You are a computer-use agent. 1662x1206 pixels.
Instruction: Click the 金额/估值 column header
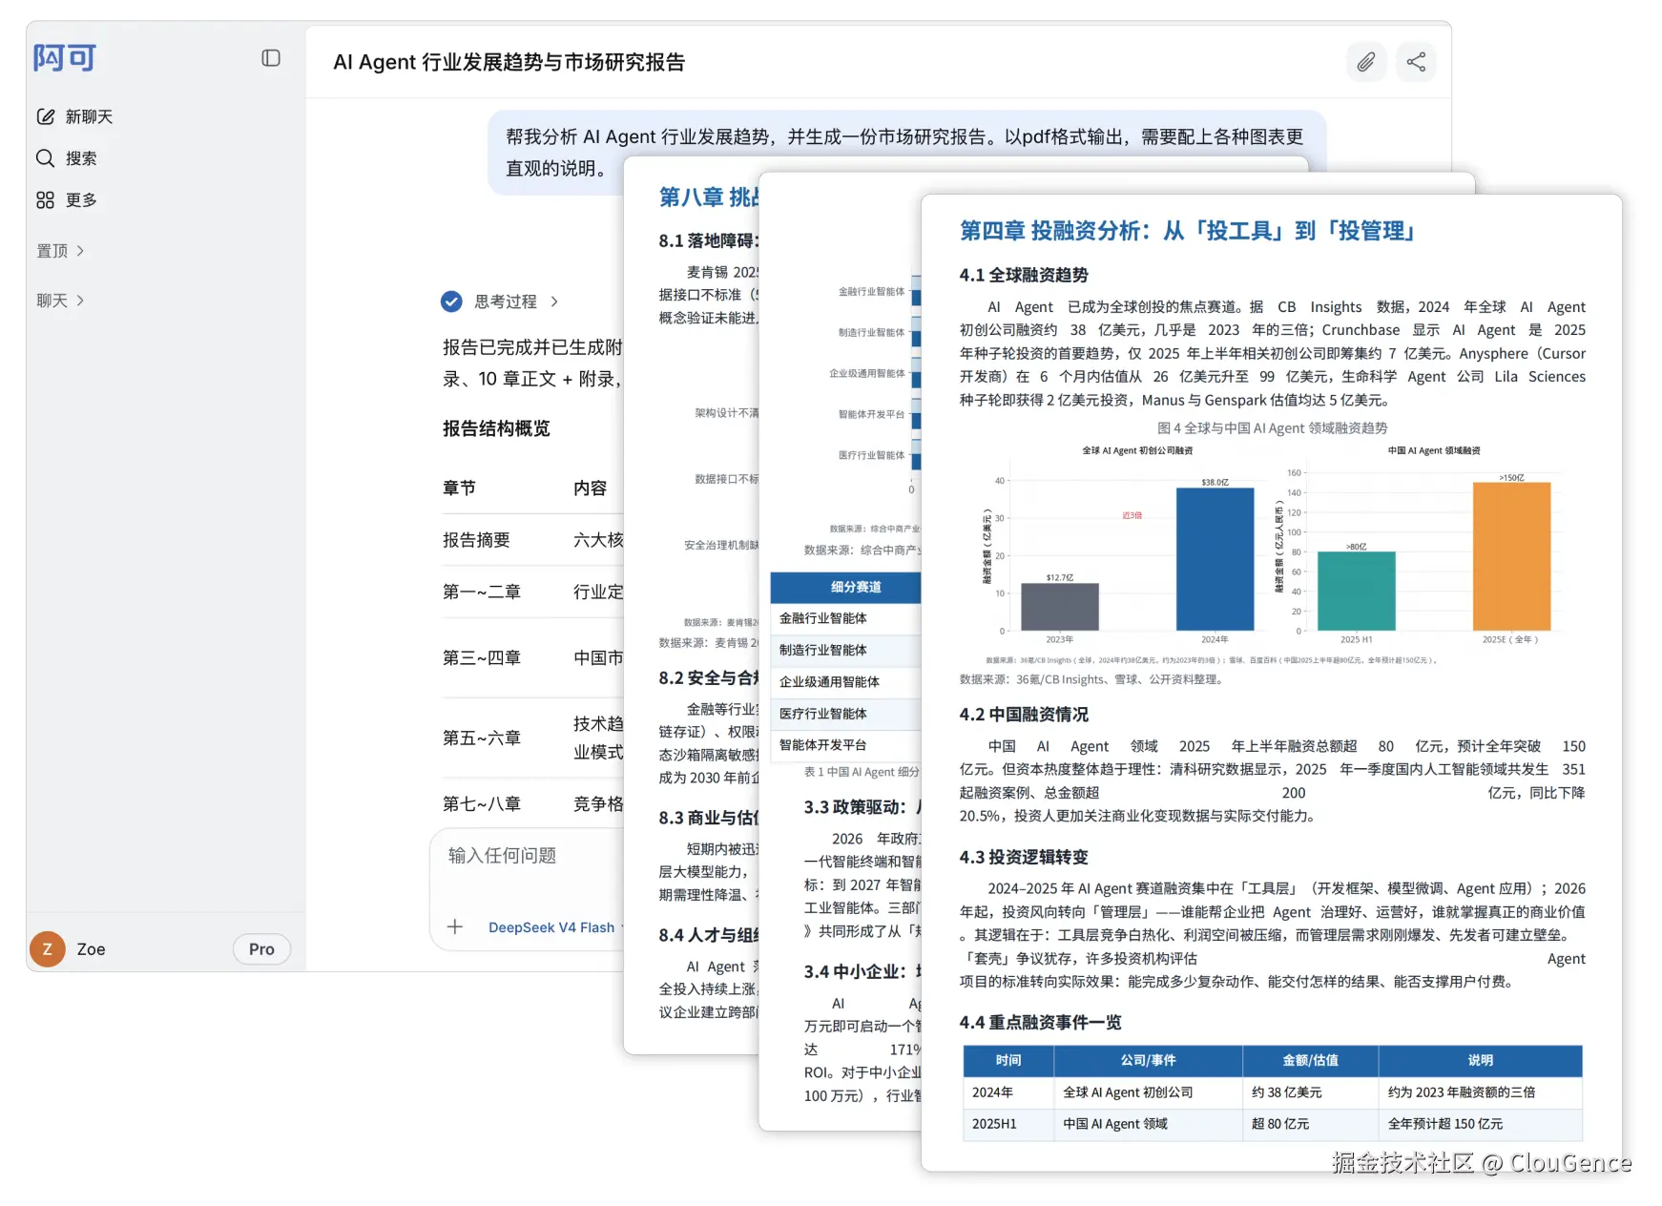point(1310,1060)
